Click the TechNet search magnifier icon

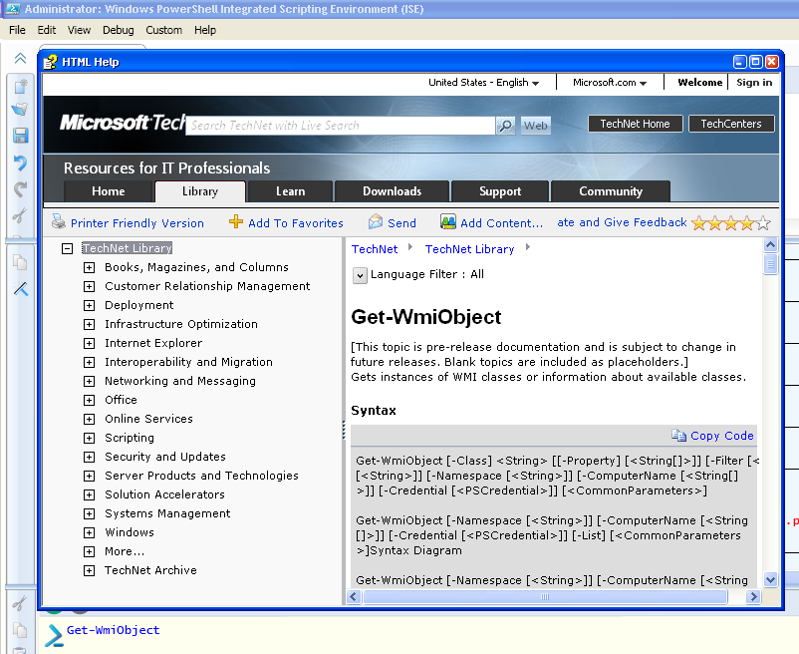505,126
